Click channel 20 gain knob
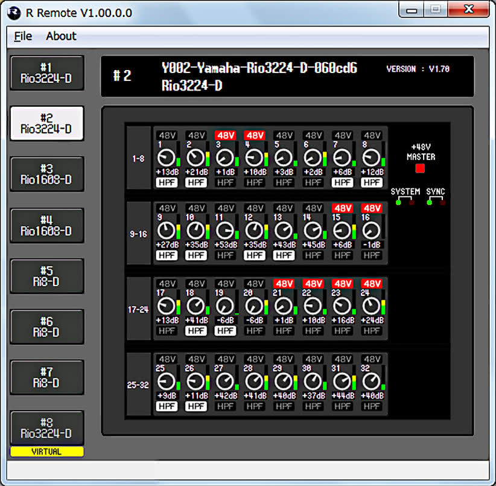 (x=254, y=306)
